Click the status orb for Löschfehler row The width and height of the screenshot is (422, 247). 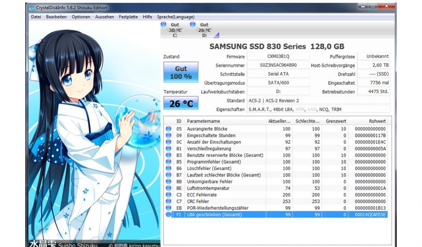click(x=169, y=168)
